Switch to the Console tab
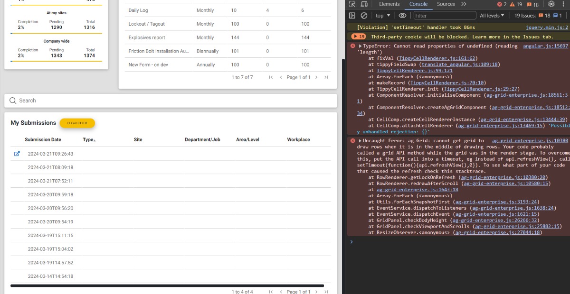Image resolution: width=570 pixels, height=294 pixels. [418, 4]
